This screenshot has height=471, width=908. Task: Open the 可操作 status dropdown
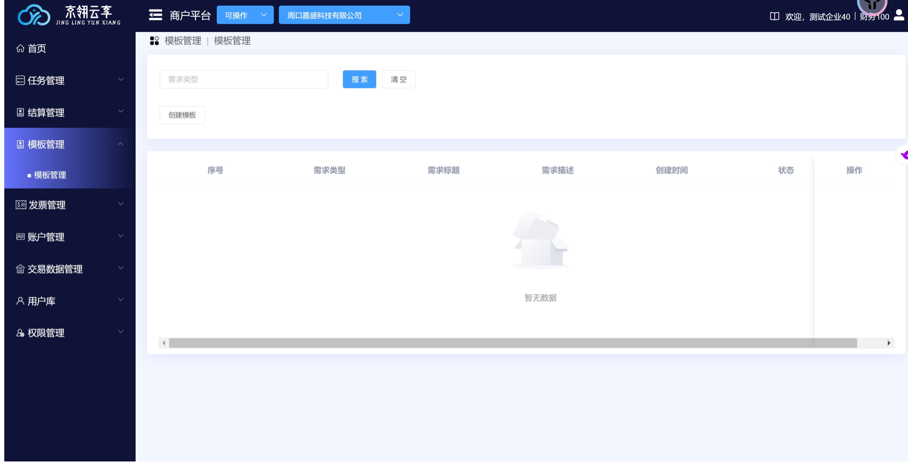[245, 15]
